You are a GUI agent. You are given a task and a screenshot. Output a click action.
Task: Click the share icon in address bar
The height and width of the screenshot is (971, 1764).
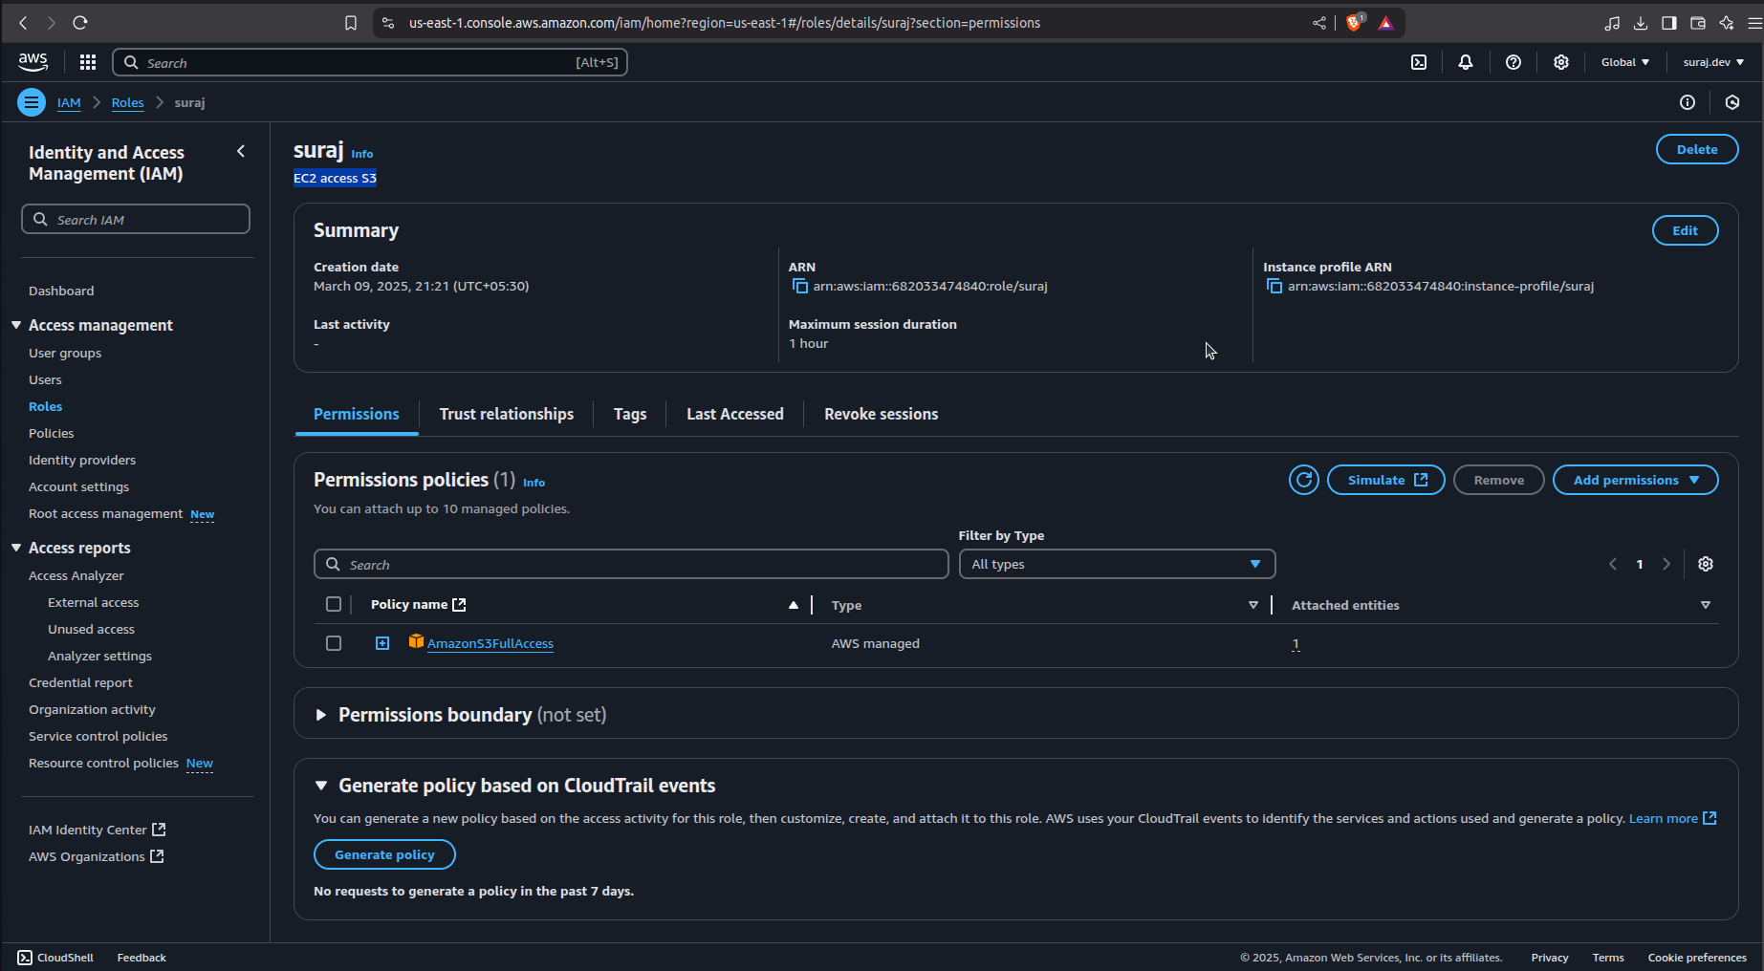tap(1319, 23)
